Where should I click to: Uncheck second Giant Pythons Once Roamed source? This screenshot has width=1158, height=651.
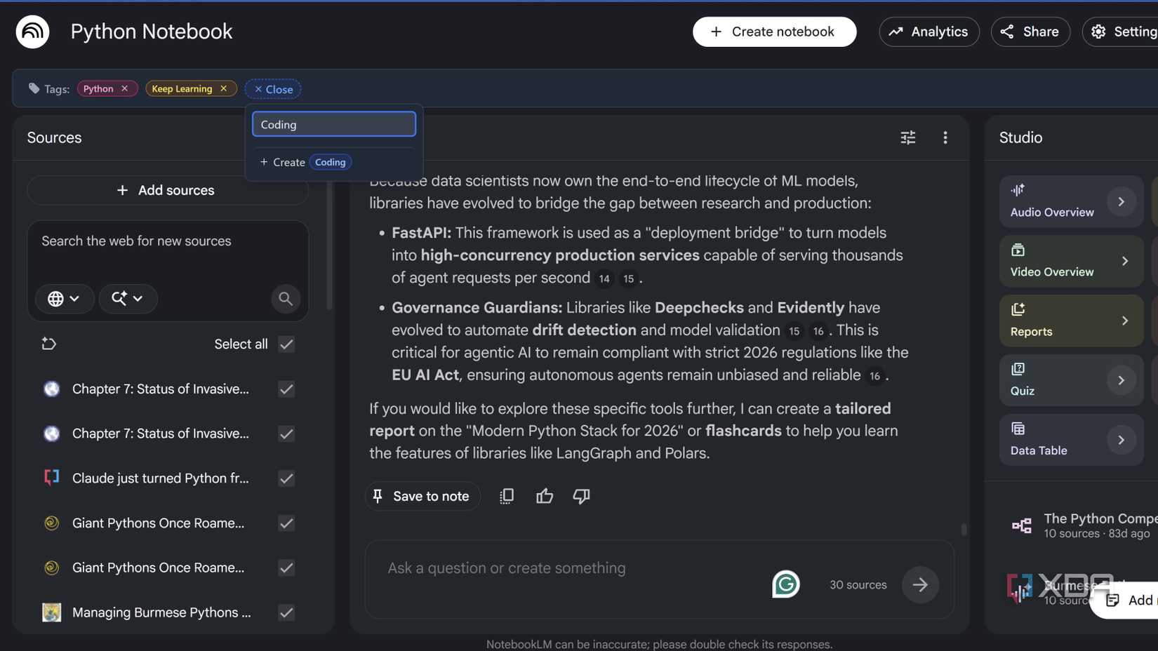click(286, 568)
